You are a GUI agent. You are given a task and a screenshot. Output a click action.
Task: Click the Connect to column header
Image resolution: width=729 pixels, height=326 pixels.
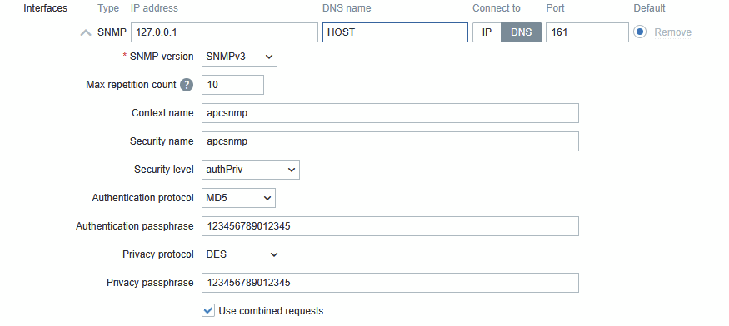click(497, 8)
